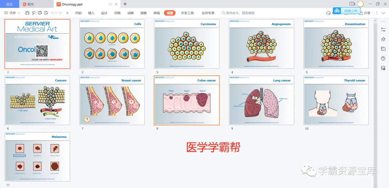Switch to the 设计 ribbon tab
Viewport: 389px width, 188px height.
pyautogui.click(x=104, y=13)
